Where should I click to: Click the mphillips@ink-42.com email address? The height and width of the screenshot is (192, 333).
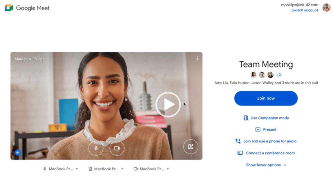point(300,5)
